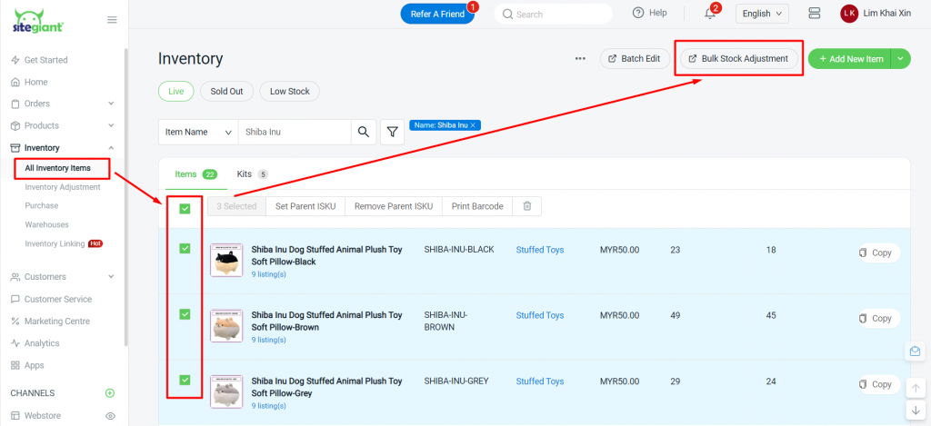This screenshot has width=931, height=426.
Task: Open Apps in sidebar
Action: coord(27,365)
